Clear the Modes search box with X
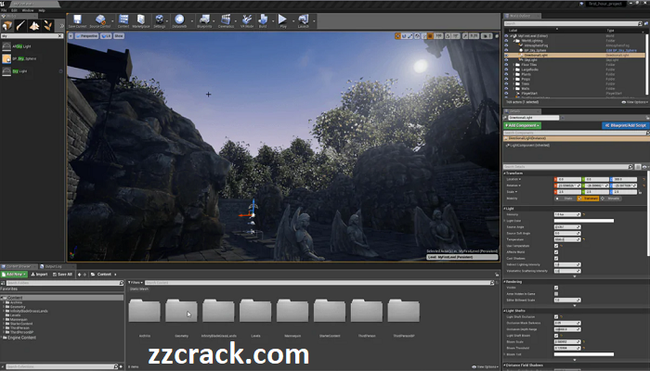 (x=59, y=36)
